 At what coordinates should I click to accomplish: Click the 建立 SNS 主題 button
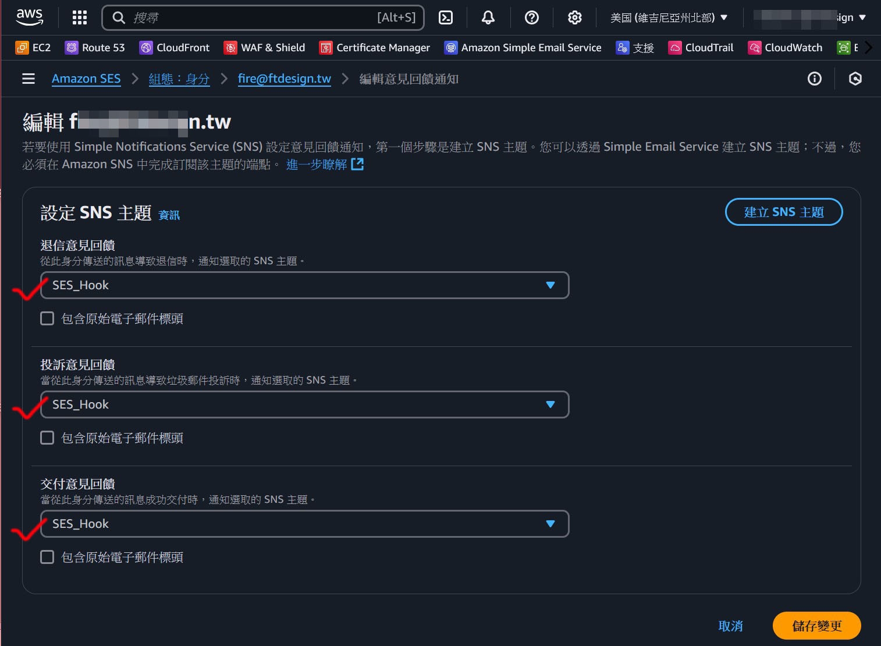784,212
